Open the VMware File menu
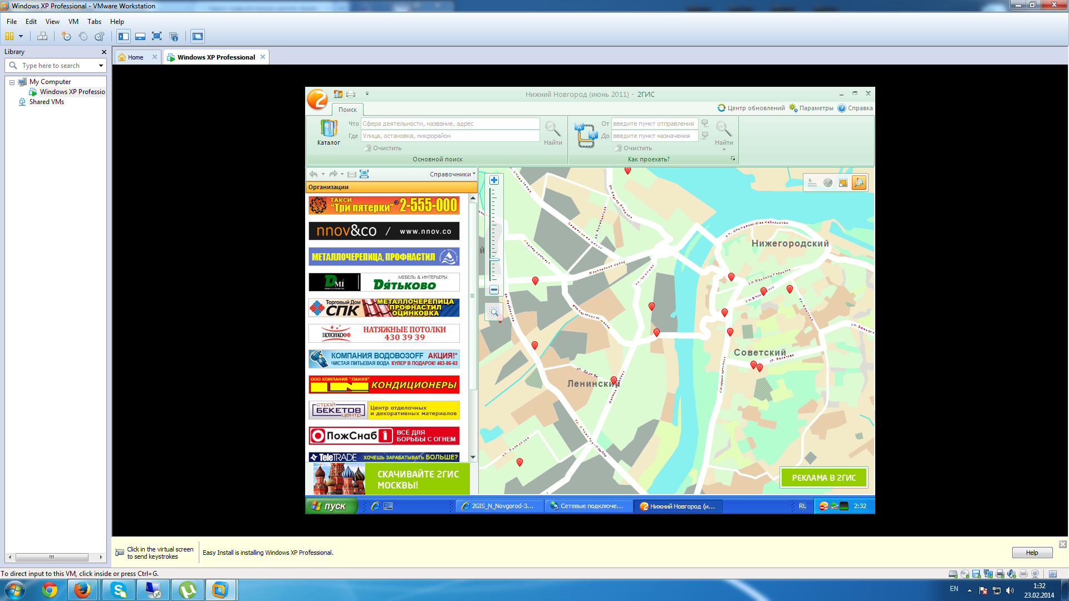 (x=12, y=22)
